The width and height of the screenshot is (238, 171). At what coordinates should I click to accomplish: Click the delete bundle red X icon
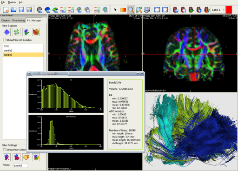(7, 158)
